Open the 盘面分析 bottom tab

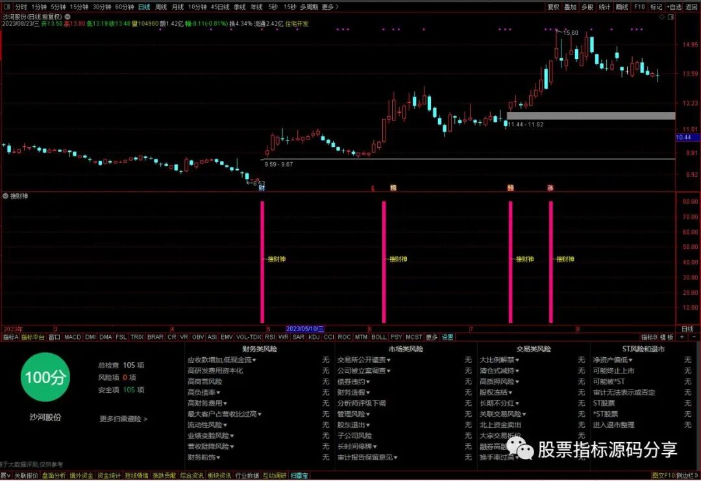[54, 476]
